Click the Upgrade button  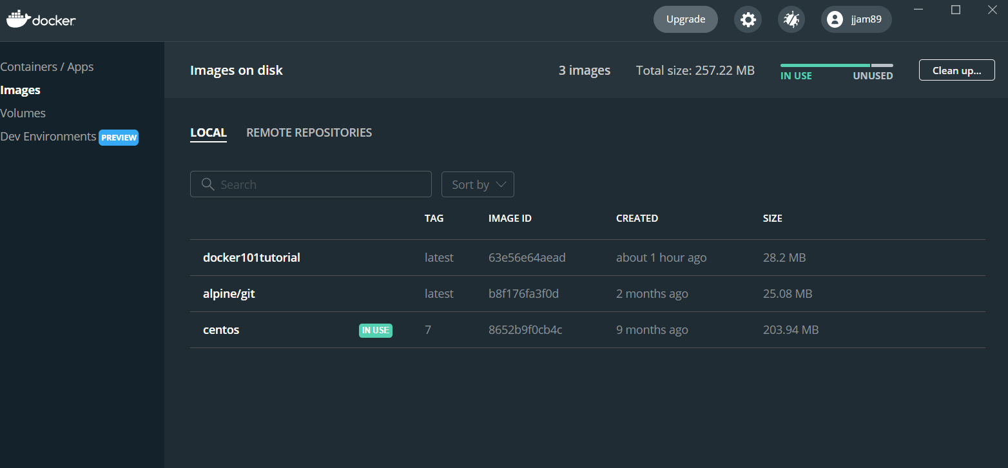(686, 19)
